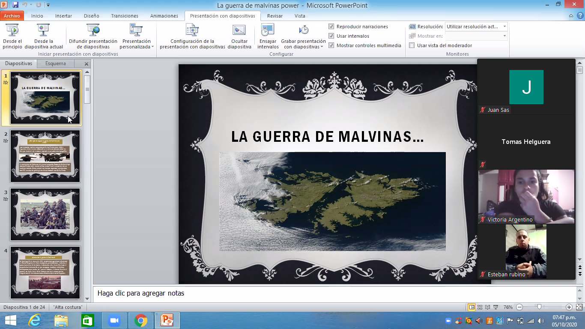Click the notes area to add notes
This screenshot has width=585, height=329.
pyautogui.click(x=334, y=293)
